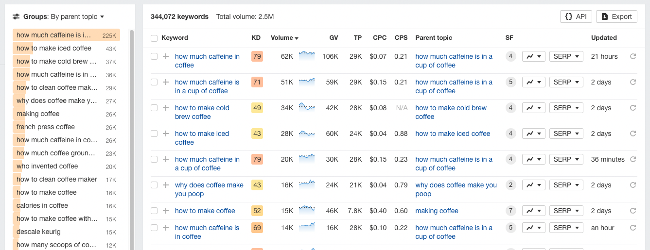Viewport: 650px width, 250px height.
Task: Choose the 'who invented coffee' group
Action: click(x=66, y=166)
